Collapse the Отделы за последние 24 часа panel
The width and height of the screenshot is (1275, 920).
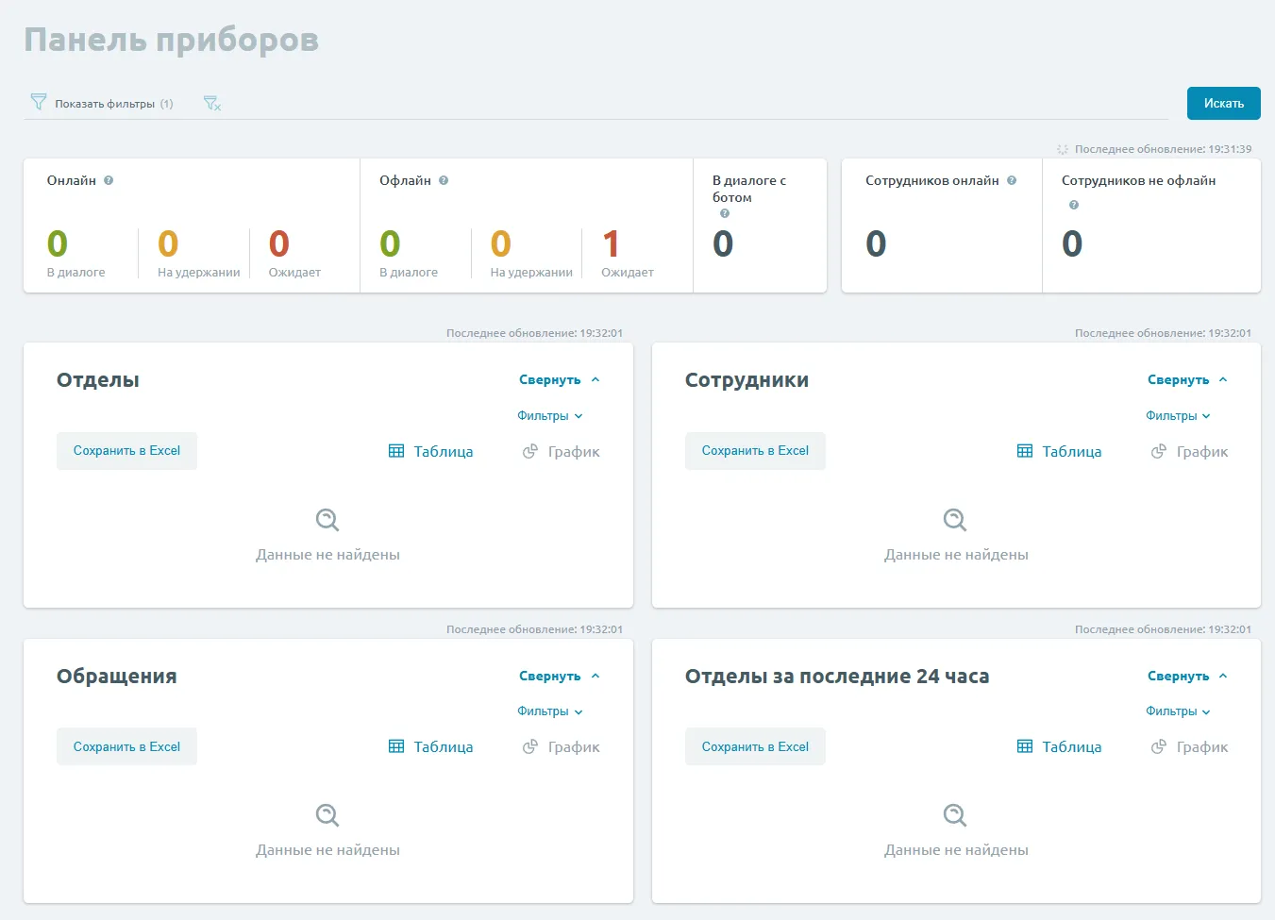1186,677
